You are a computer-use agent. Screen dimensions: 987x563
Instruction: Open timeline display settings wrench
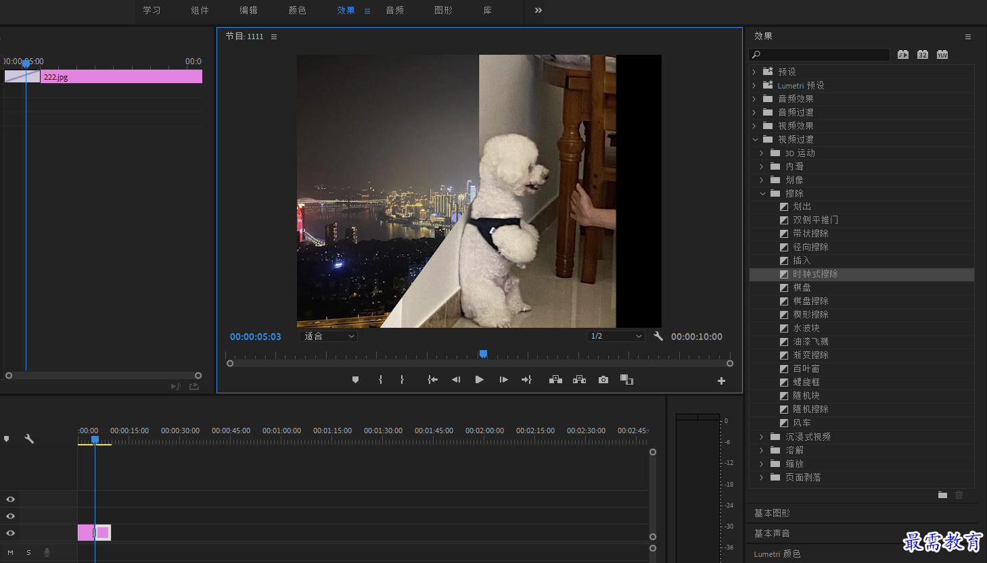pos(29,439)
